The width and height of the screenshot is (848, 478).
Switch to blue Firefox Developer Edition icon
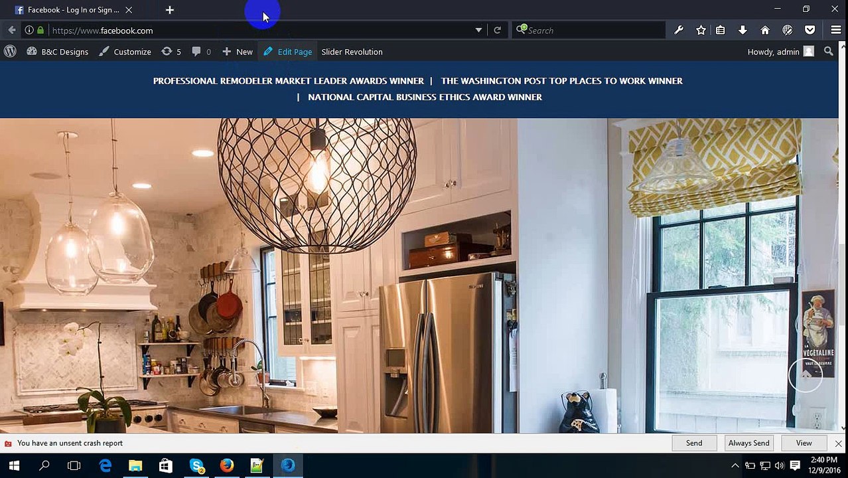tap(287, 465)
